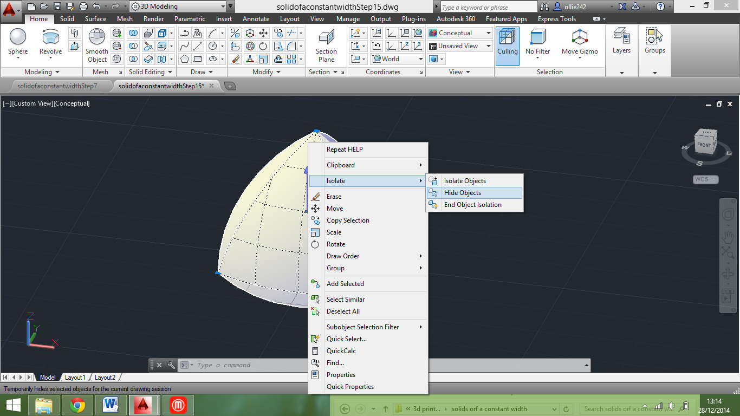The height and width of the screenshot is (416, 740).
Task: Click the Polyline tool in Draw panel
Action: pos(185,33)
